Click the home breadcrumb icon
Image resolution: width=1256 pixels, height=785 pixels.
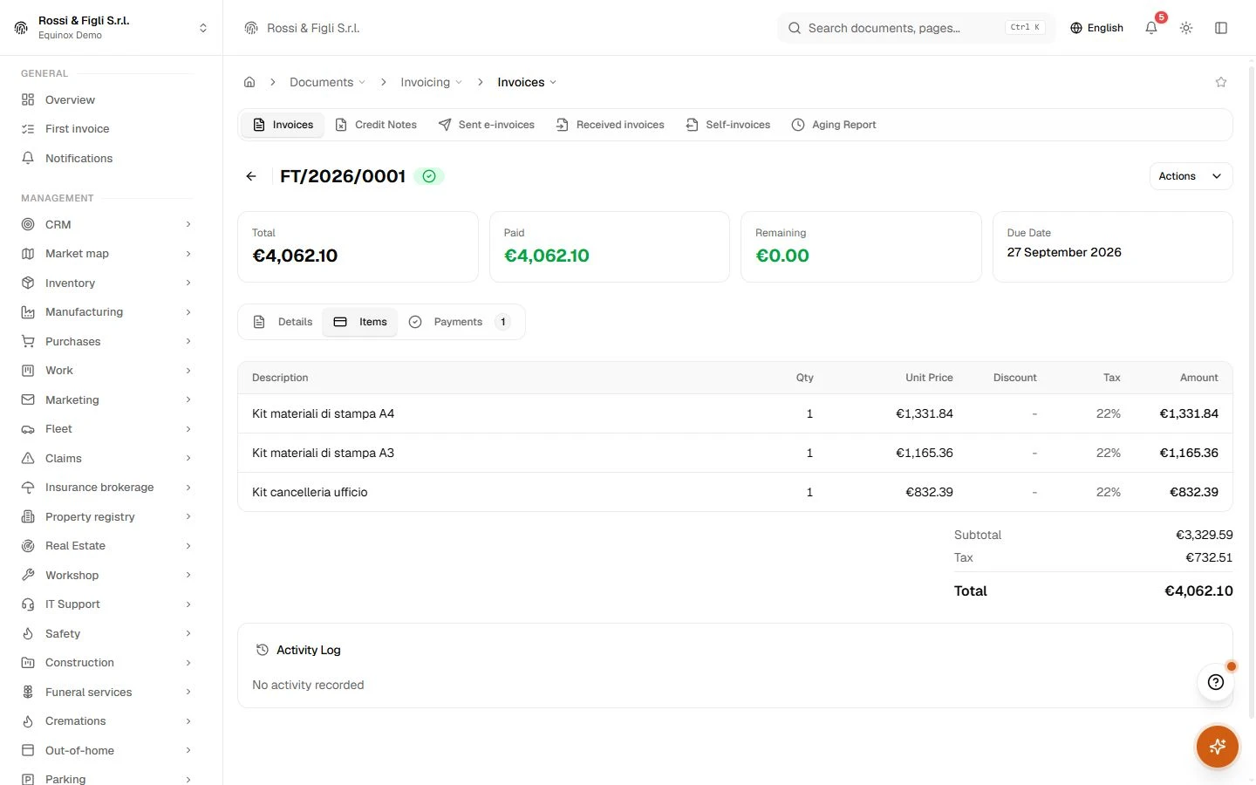point(249,82)
